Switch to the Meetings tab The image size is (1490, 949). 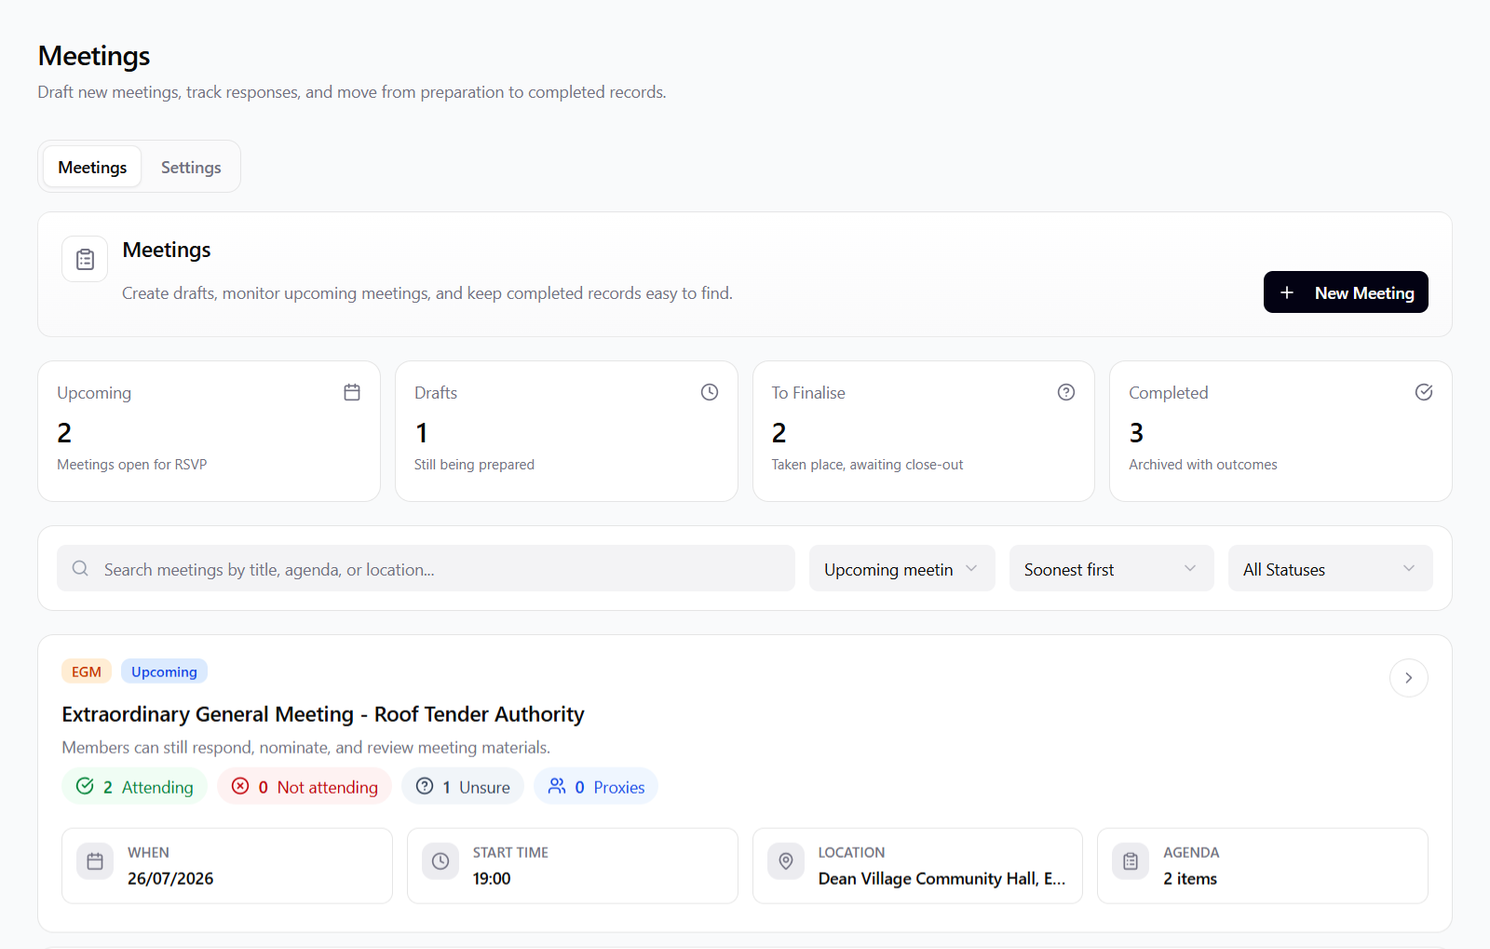point(92,167)
